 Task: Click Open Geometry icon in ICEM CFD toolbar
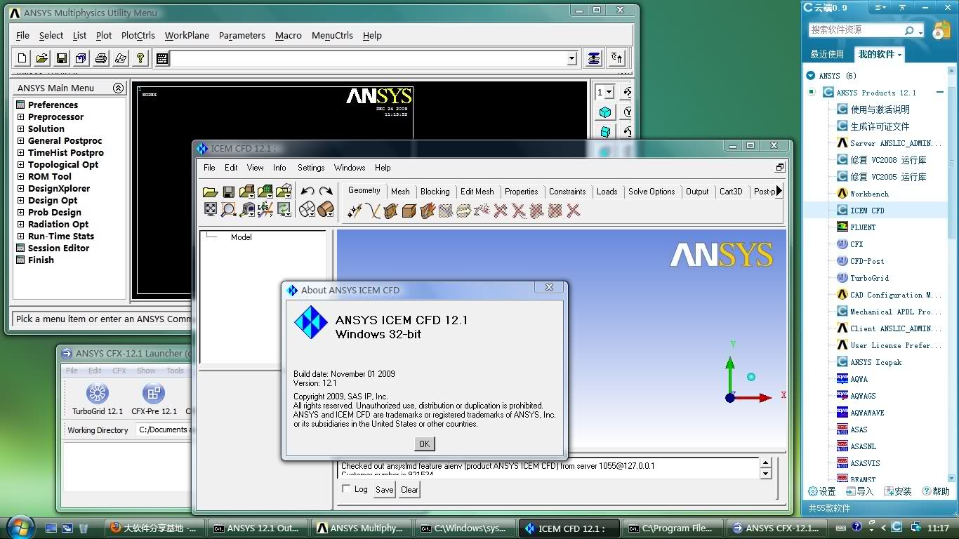pyautogui.click(x=246, y=192)
